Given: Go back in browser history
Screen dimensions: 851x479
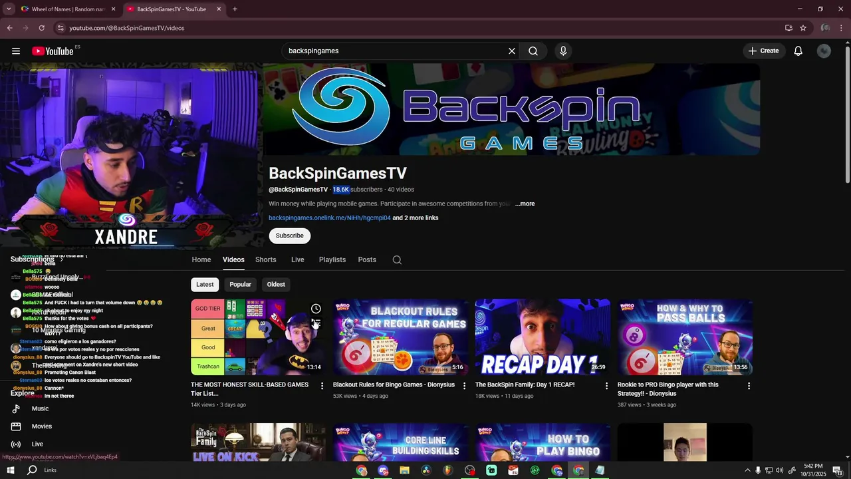Looking at the screenshot, I should pyautogui.click(x=9, y=28).
